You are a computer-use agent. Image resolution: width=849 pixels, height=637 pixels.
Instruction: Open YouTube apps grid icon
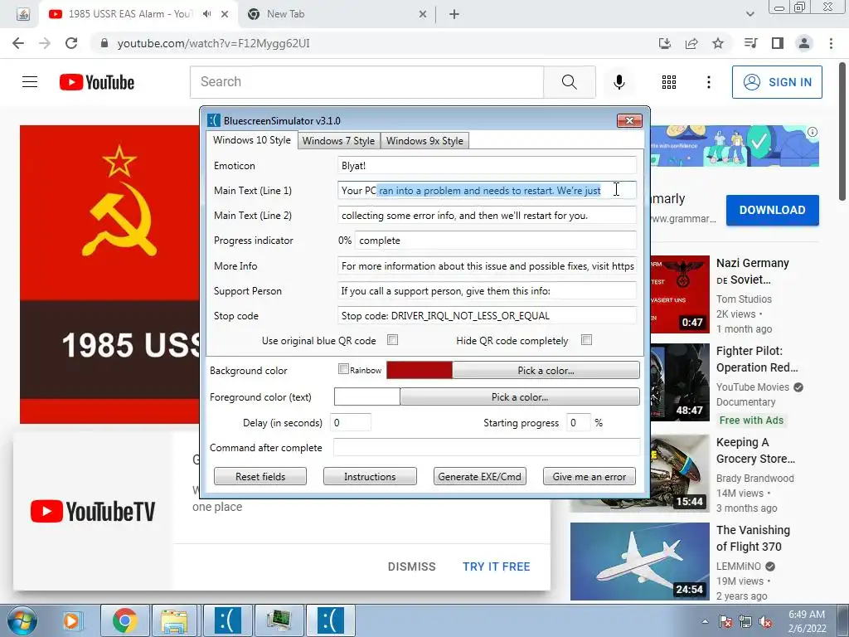[x=669, y=82]
